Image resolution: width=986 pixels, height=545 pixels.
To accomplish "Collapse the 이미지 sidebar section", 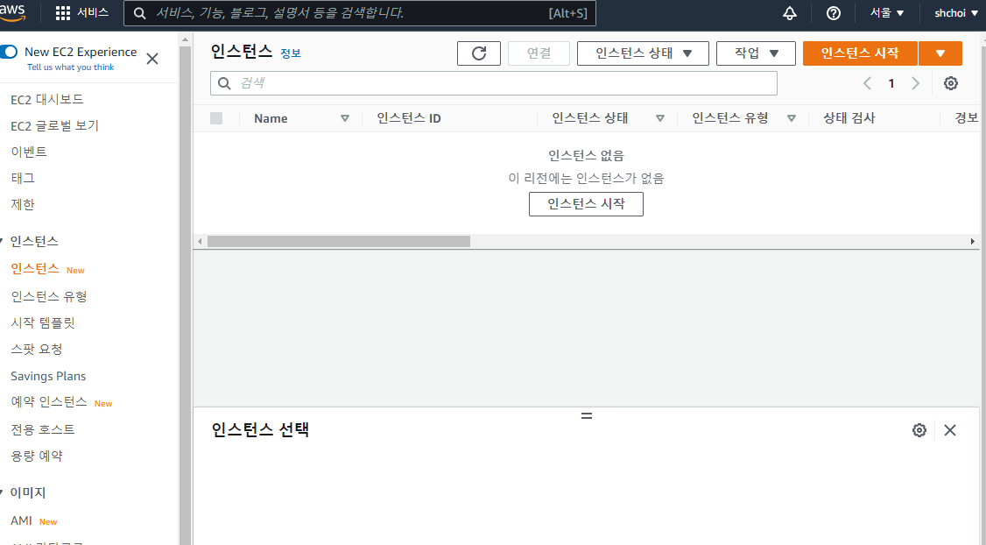I will click(x=2, y=492).
